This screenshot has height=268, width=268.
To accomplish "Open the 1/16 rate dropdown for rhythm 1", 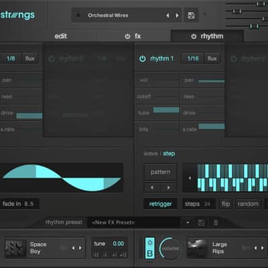I will 193,58.
